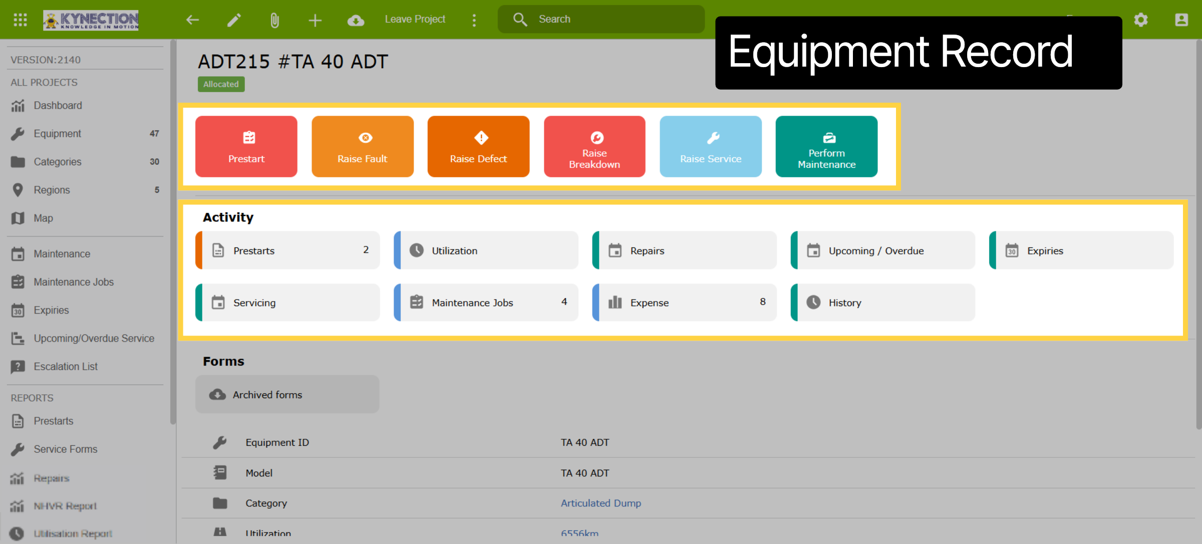
Task: Open the Expiries activity card
Action: coord(1081,250)
